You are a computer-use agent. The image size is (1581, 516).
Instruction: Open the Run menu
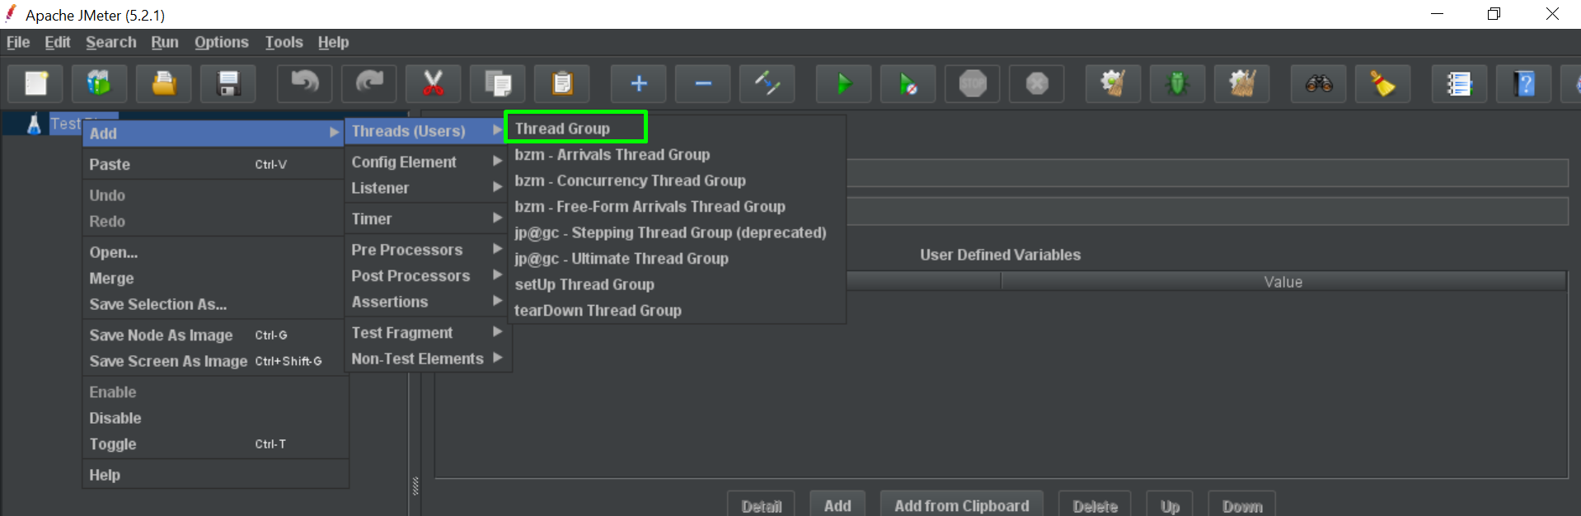point(165,42)
